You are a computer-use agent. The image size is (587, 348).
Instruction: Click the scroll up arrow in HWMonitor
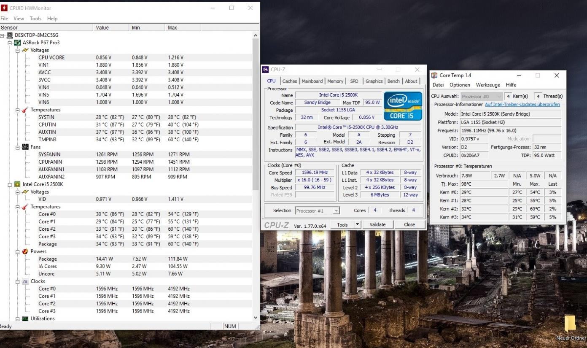tap(256, 35)
